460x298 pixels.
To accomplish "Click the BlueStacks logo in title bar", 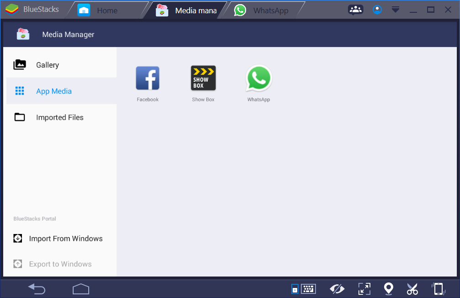I will [12, 10].
